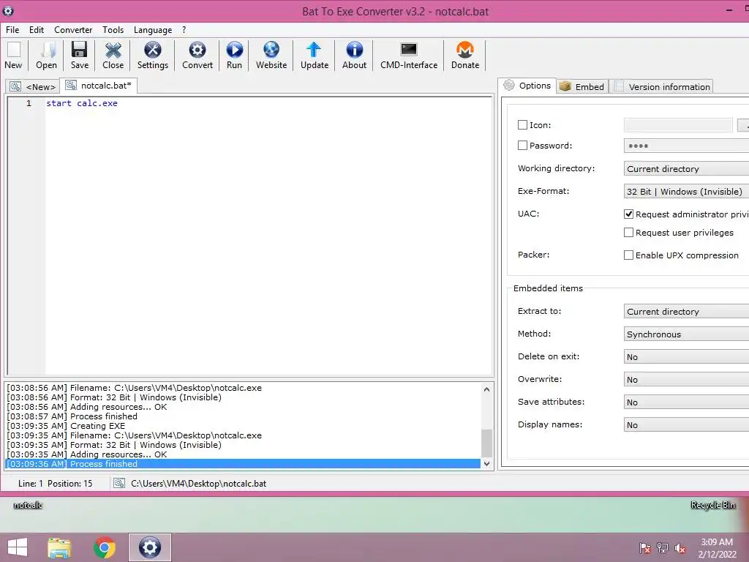Open the Extract to dropdown
Screen dimensions: 749x562
(x=686, y=312)
